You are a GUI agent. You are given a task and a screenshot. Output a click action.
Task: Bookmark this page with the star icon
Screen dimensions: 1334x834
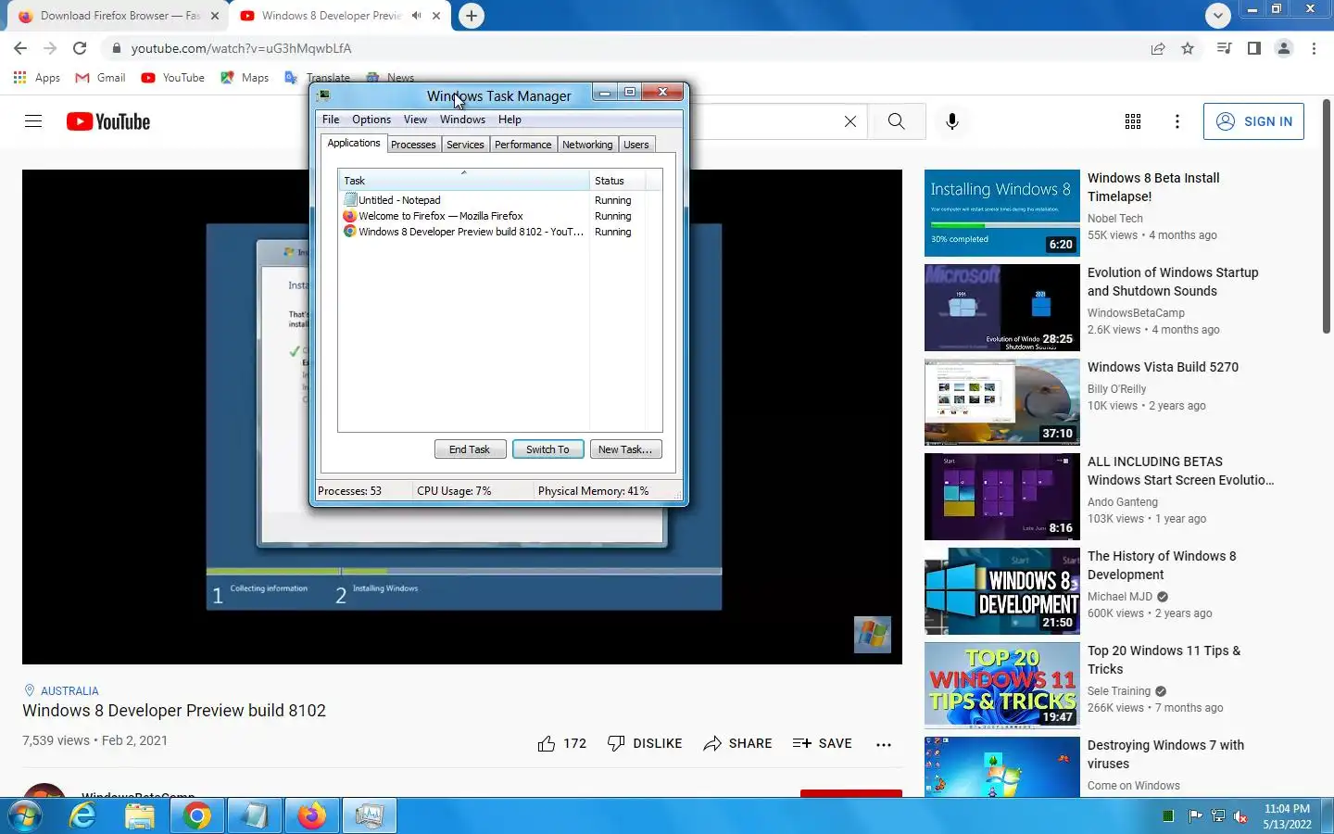click(x=1188, y=48)
